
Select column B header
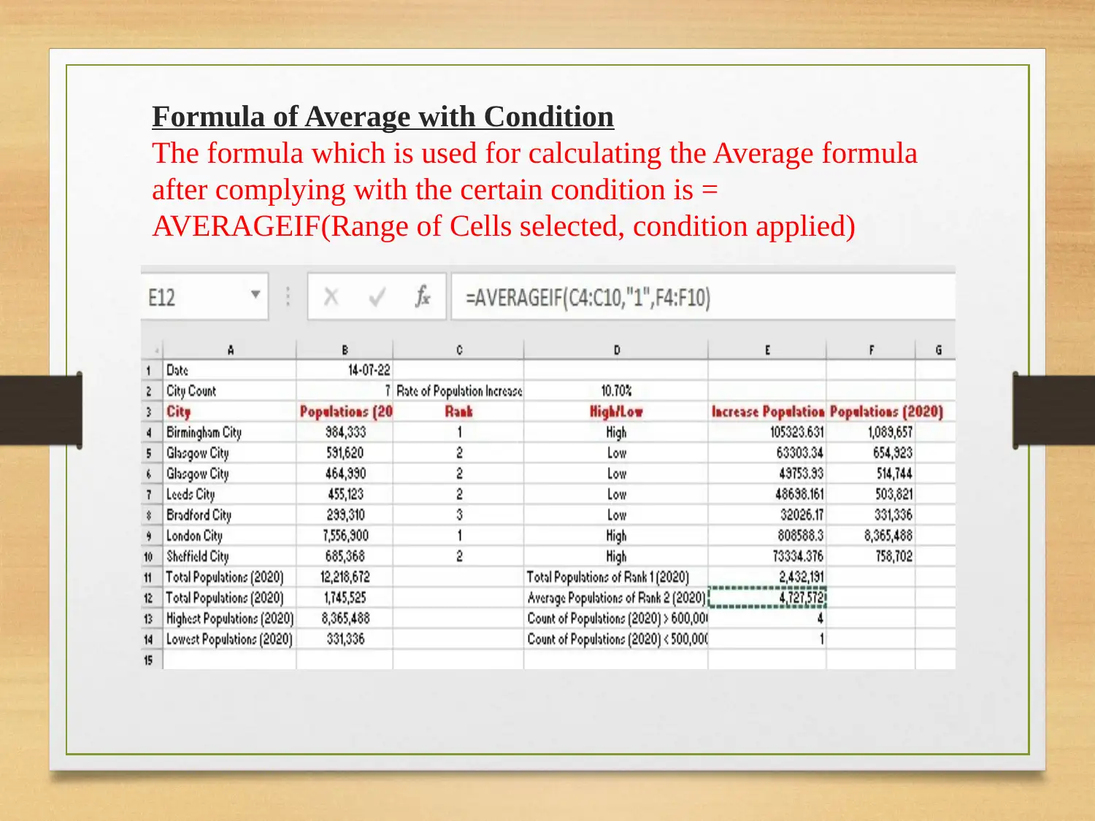pyautogui.click(x=345, y=350)
